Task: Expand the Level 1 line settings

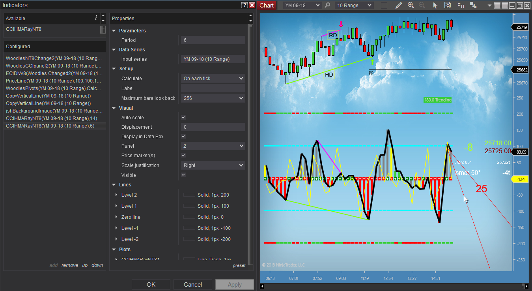Action: [x=116, y=206]
